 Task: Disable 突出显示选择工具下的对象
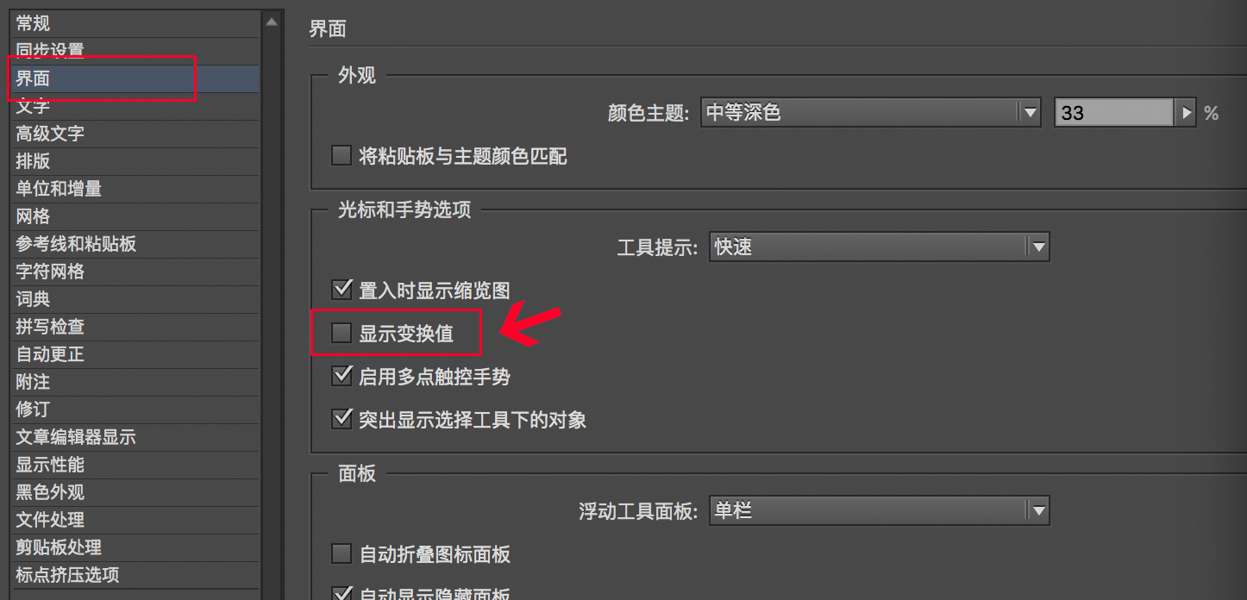[x=342, y=419]
